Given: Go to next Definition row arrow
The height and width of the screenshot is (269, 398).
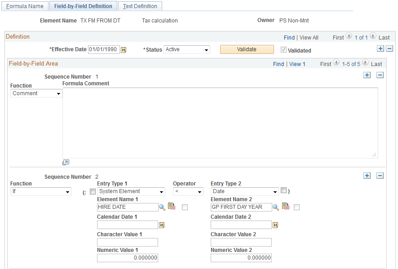Looking at the screenshot, I should (373, 36).
